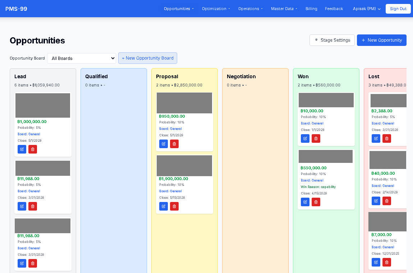Image resolution: width=413 pixels, height=273 pixels.
Task: Click the ฿550,000 Won card's image placeholder
Action: (x=325, y=156)
